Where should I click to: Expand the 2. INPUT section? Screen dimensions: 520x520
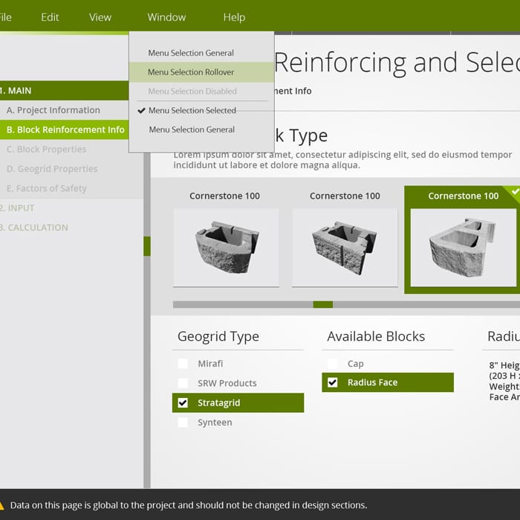coord(17,208)
